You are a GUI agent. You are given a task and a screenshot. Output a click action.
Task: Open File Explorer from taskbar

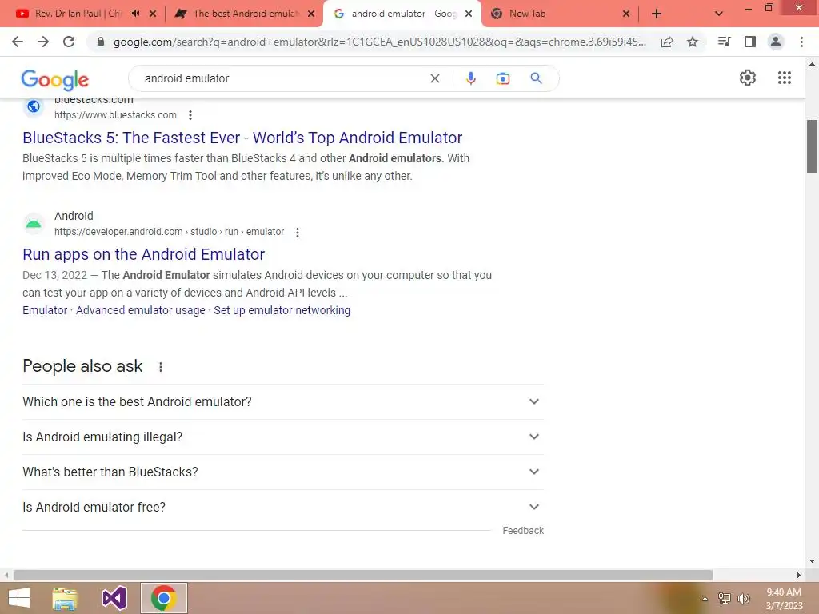tap(65, 598)
